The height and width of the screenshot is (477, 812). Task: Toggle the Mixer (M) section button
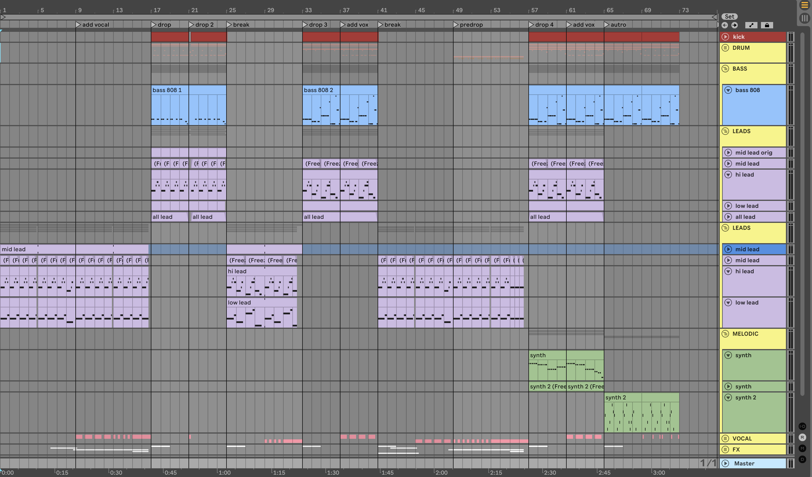pyautogui.click(x=802, y=448)
